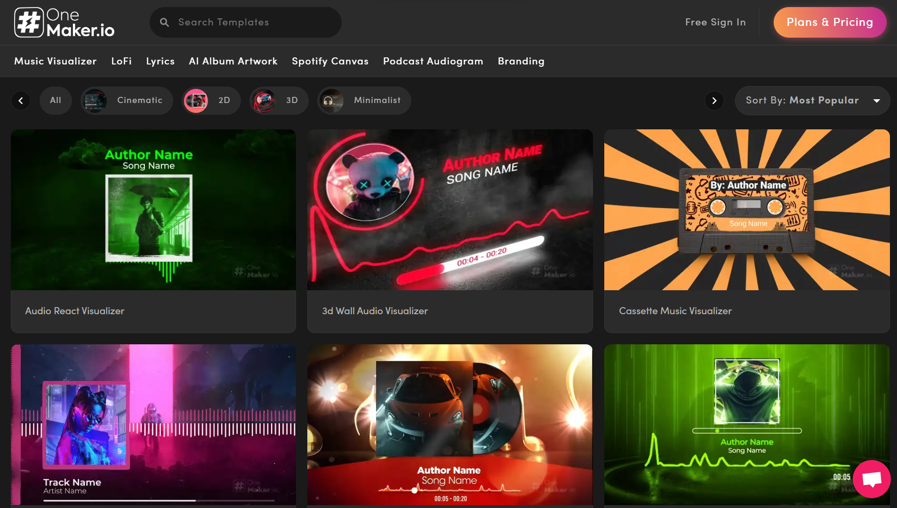Click the OneMaker.io hashtag logo
Image resolution: width=897 pixels, height=508 pixels.
point(64,23)
